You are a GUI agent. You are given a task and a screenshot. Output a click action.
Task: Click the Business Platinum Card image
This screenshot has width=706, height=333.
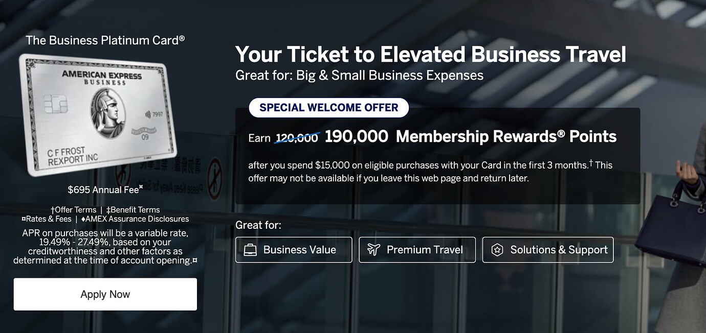pyautogui.click(x=98, y=115)
